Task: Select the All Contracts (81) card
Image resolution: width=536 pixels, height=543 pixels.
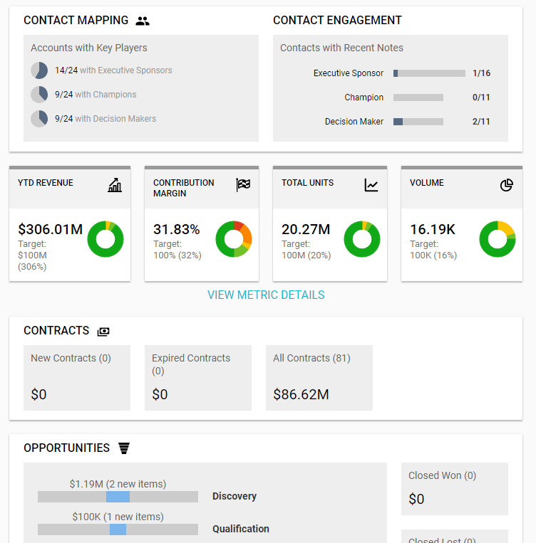Action: [x=319, y=378]
